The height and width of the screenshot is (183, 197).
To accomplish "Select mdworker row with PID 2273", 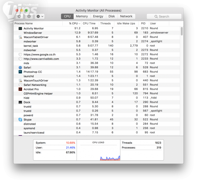I will pyautogui.click(x=97, y=50).
